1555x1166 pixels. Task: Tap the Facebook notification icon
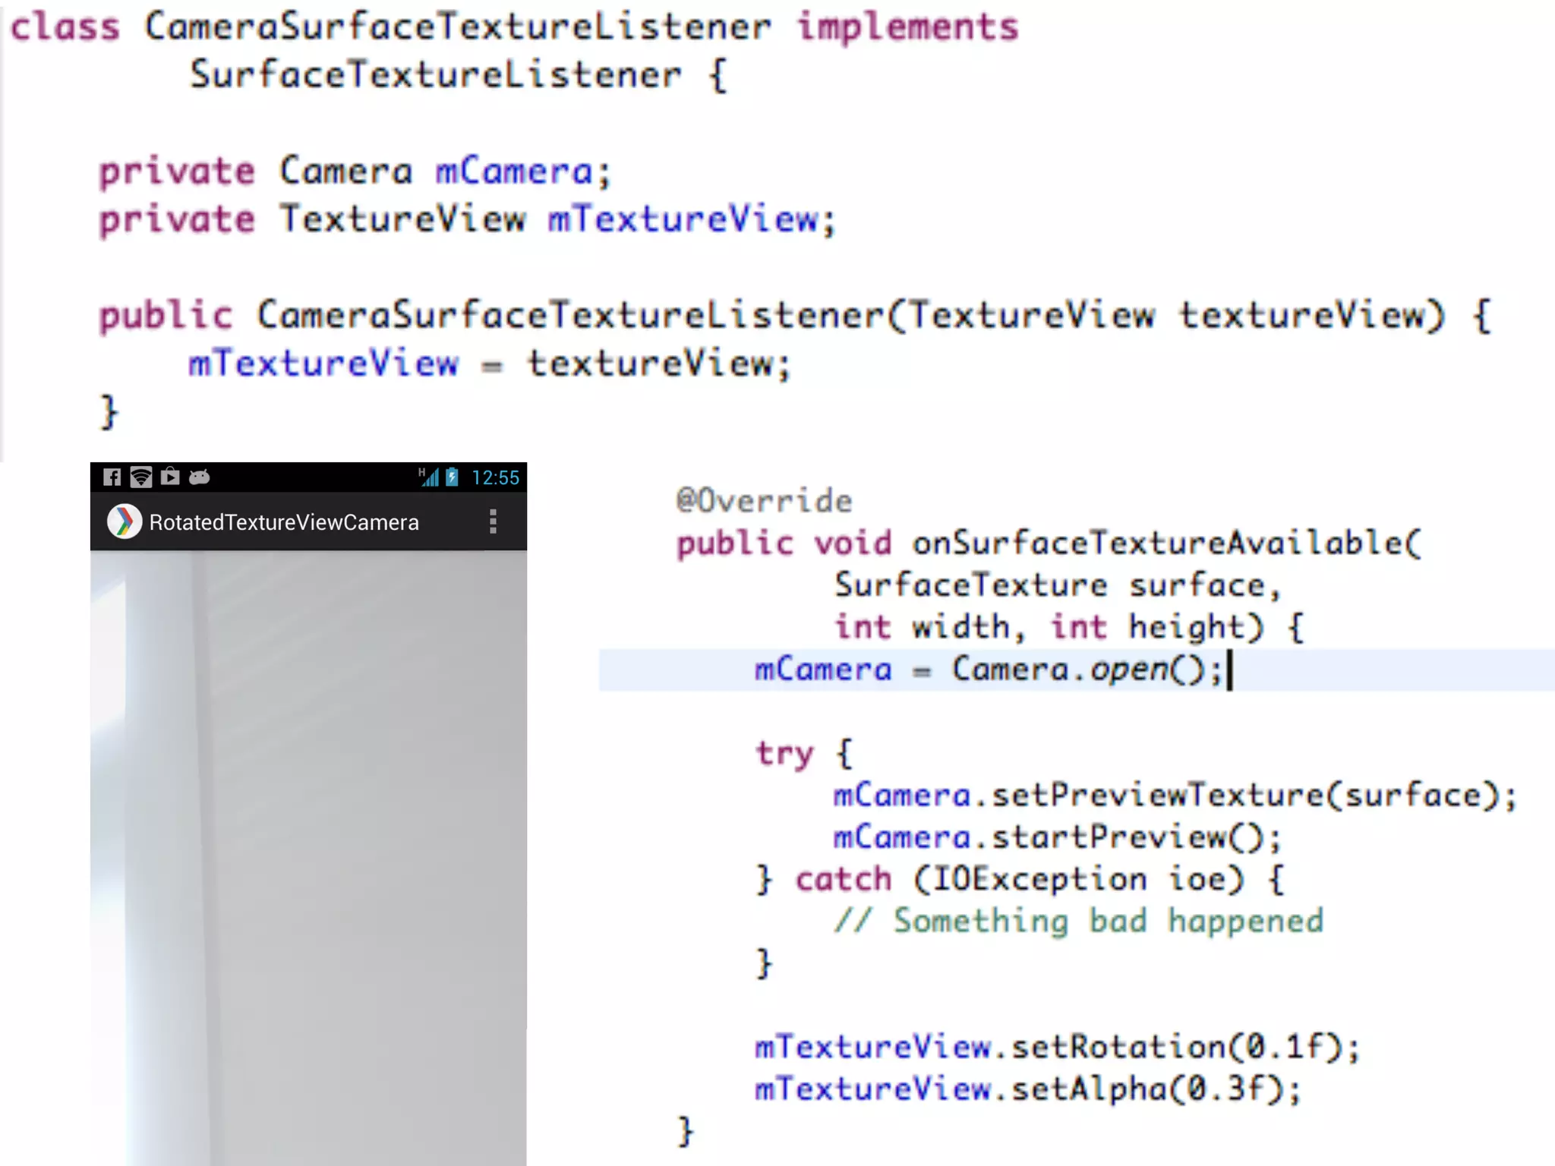click(112, 477)
